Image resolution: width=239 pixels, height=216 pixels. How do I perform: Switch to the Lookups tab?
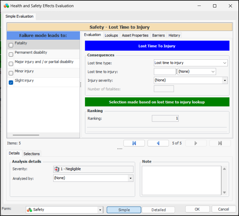[111, 35]
